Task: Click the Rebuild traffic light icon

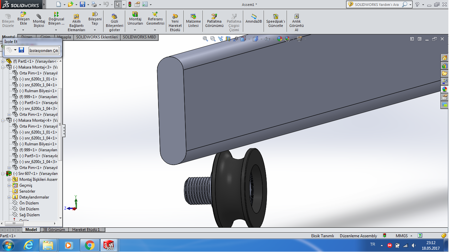Action: coord(130,5)
